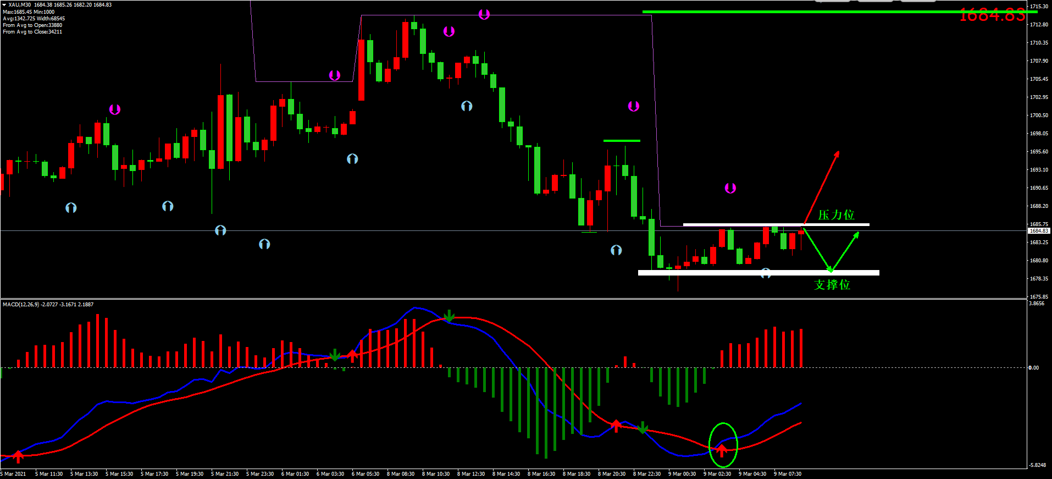1052x479 pixels.
Task: Click the green down arrow at the MACD peak crossover
Action: tap(449, 316)
